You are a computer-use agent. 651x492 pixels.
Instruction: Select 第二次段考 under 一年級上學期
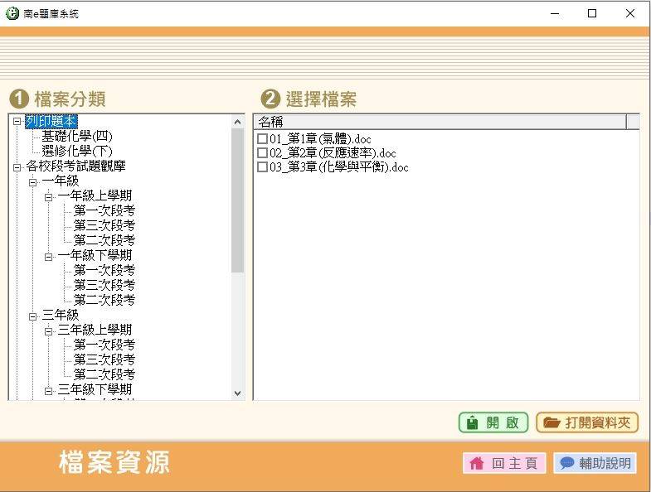(x=104, y=240)
